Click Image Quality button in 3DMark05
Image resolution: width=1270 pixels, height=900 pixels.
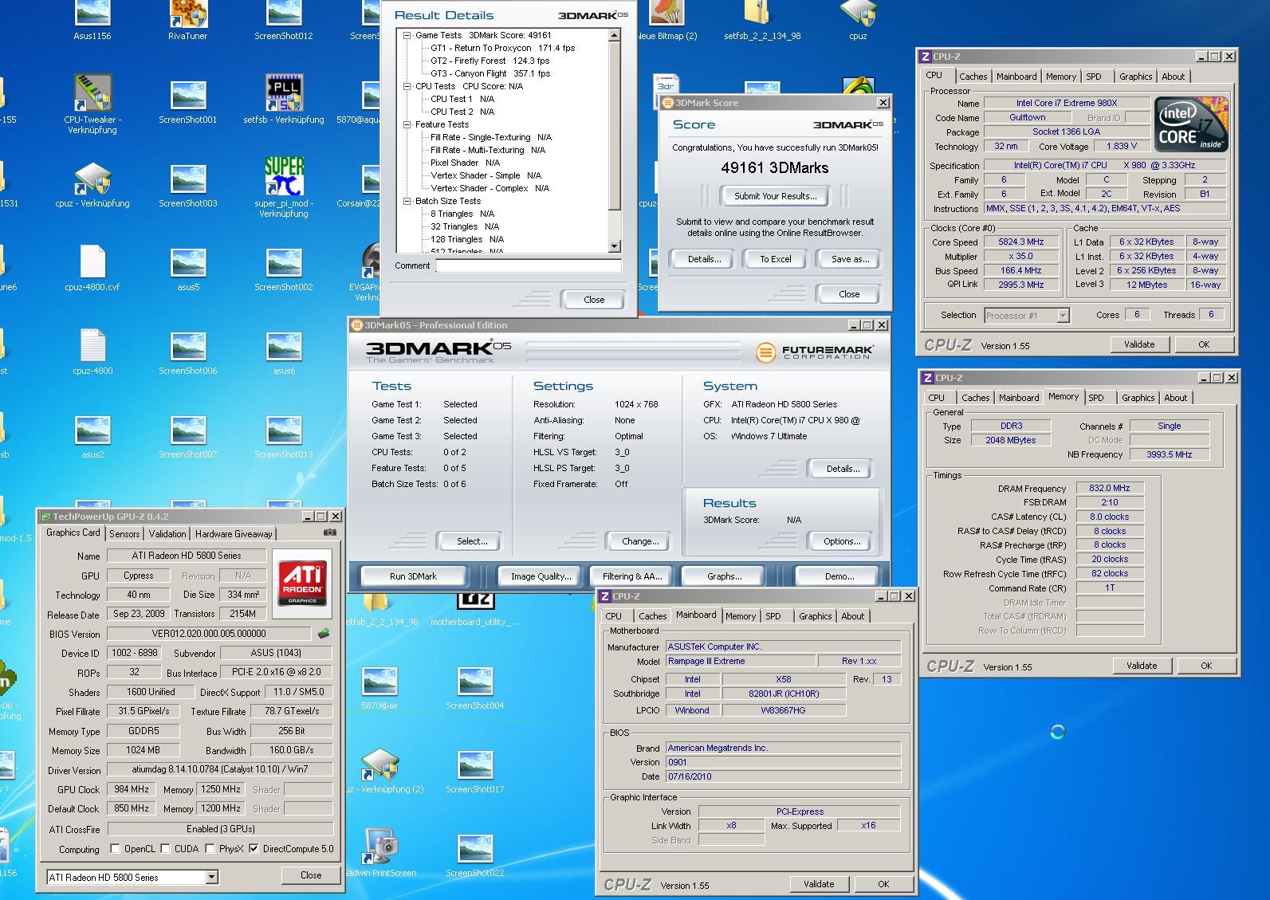[x=541, y=576]
